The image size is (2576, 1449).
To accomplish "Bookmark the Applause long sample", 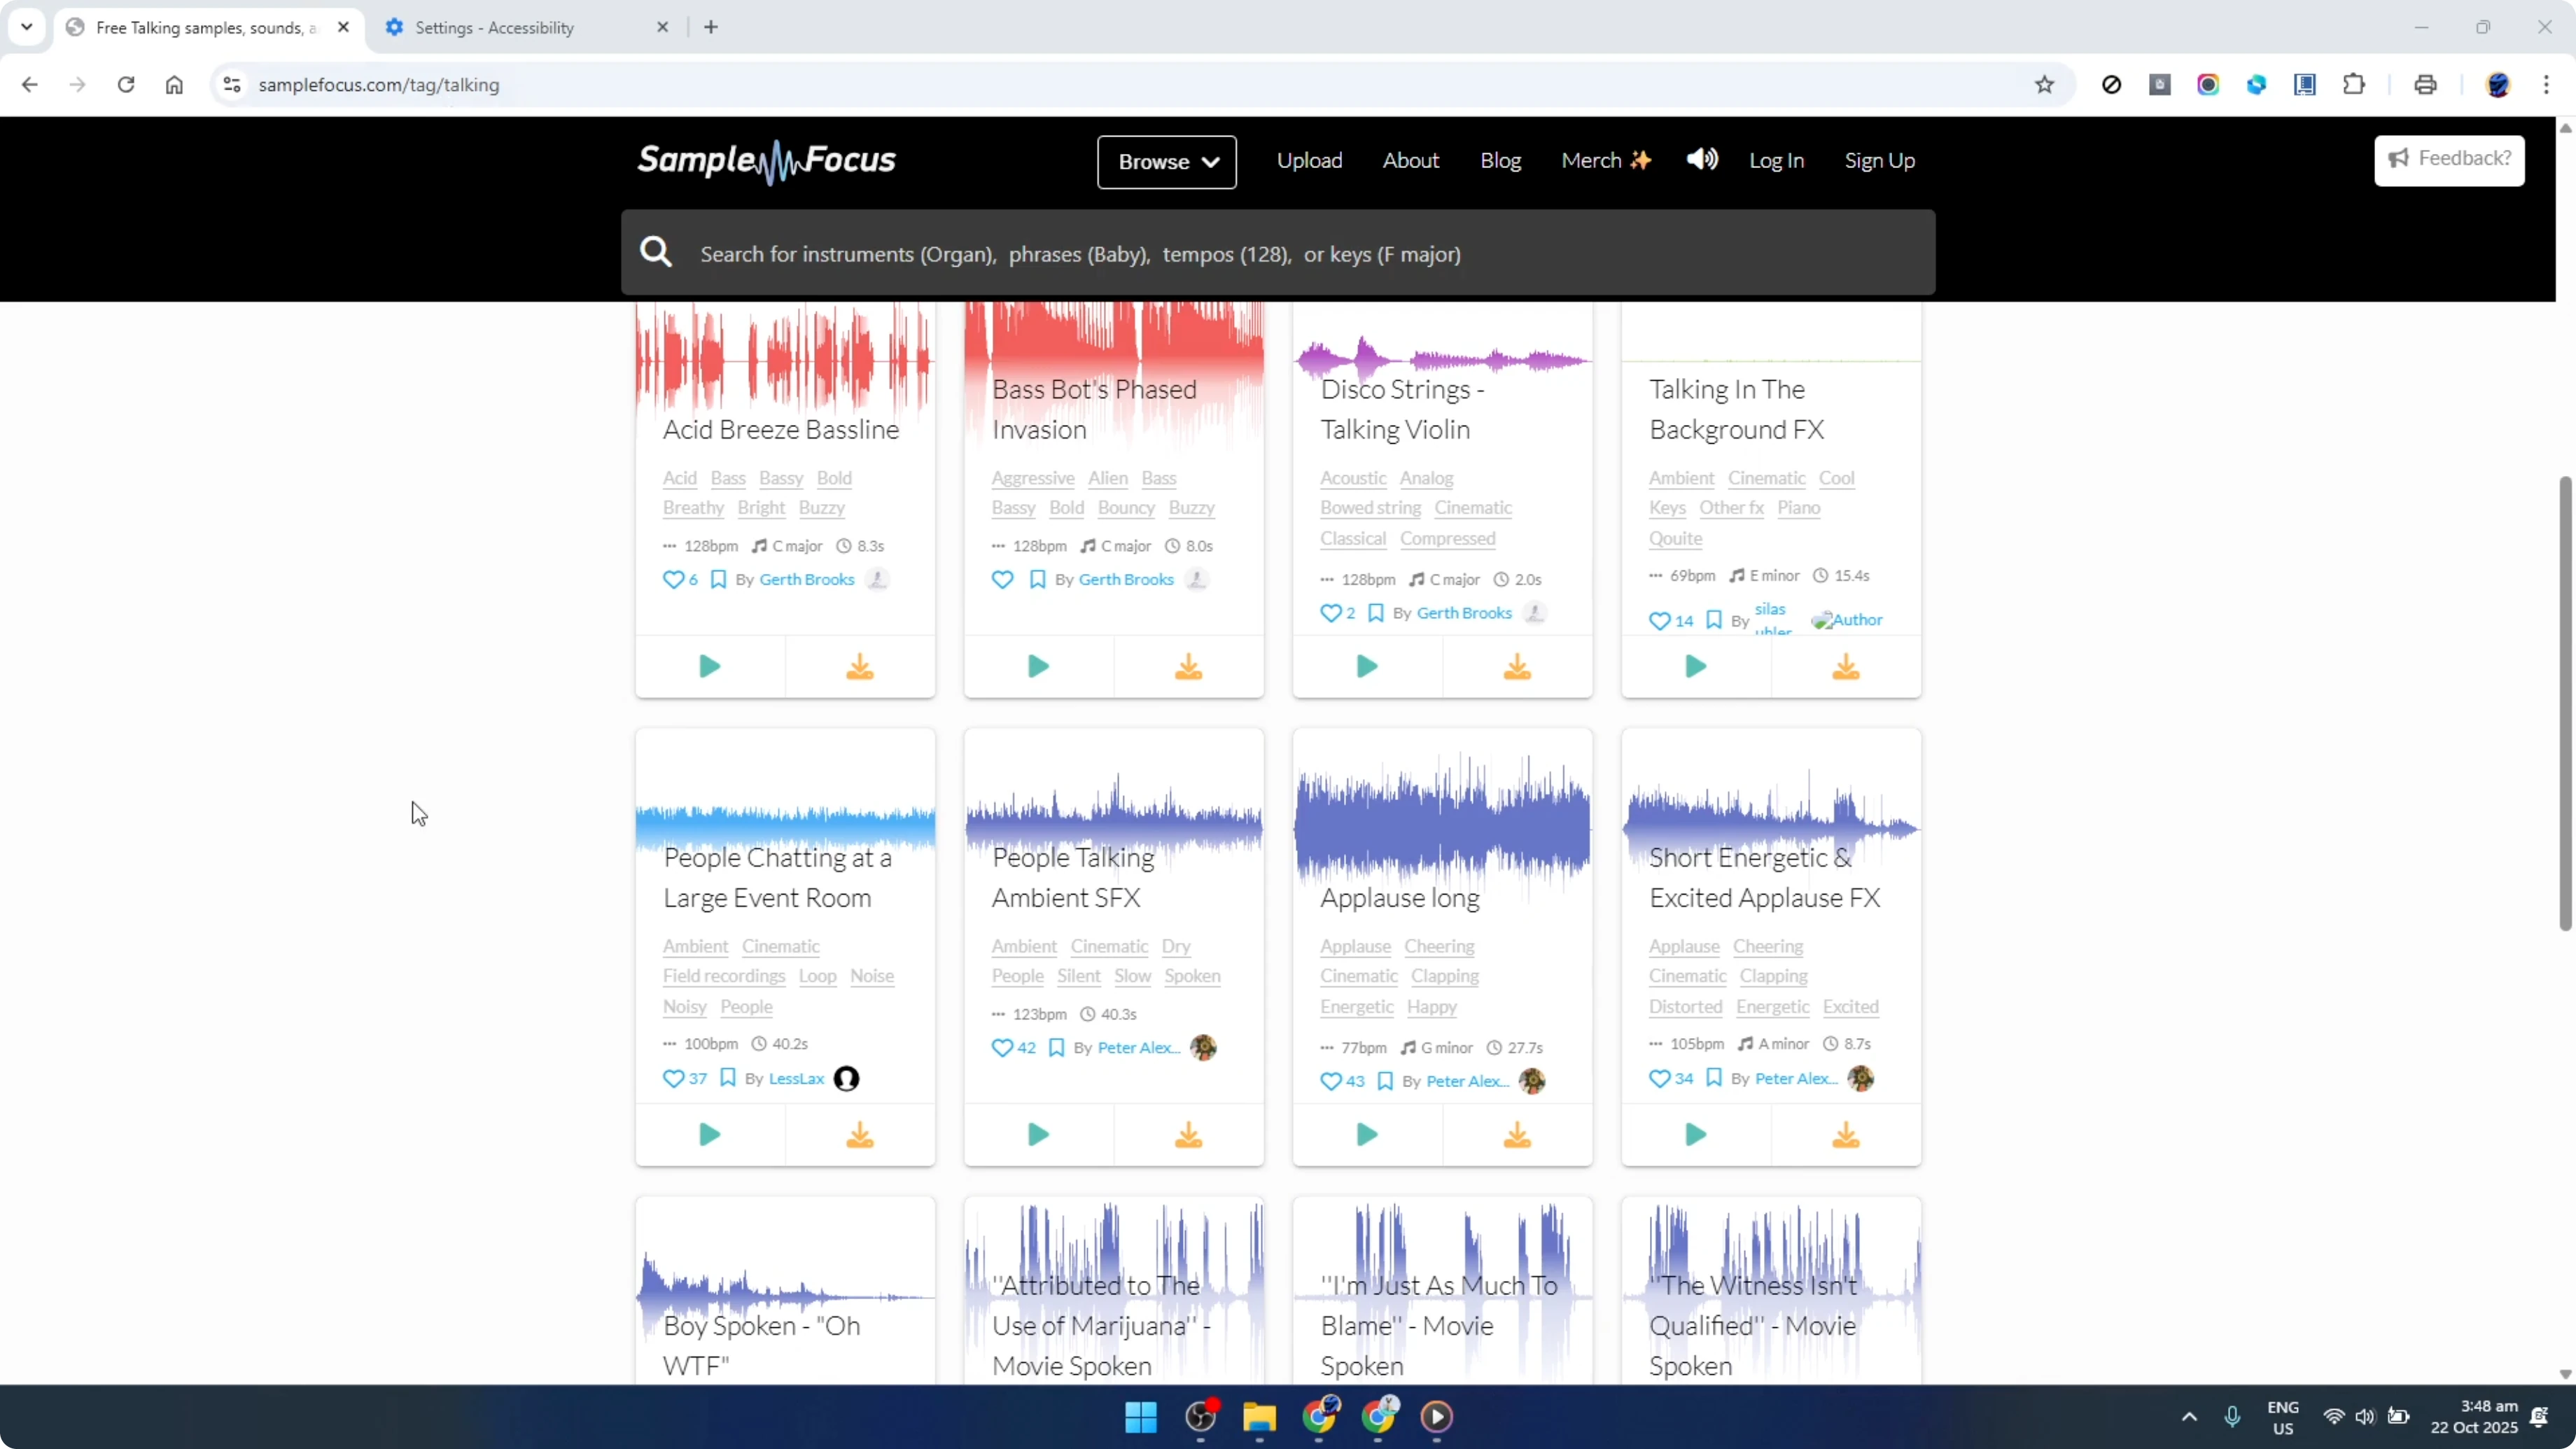I will [1385, 1081].
